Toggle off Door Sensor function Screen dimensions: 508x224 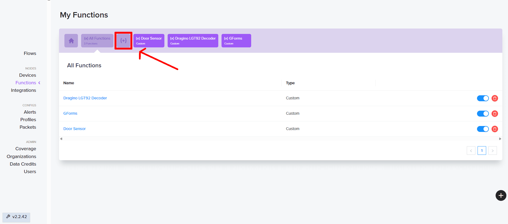pyautogui.click(x=483, y=129)
